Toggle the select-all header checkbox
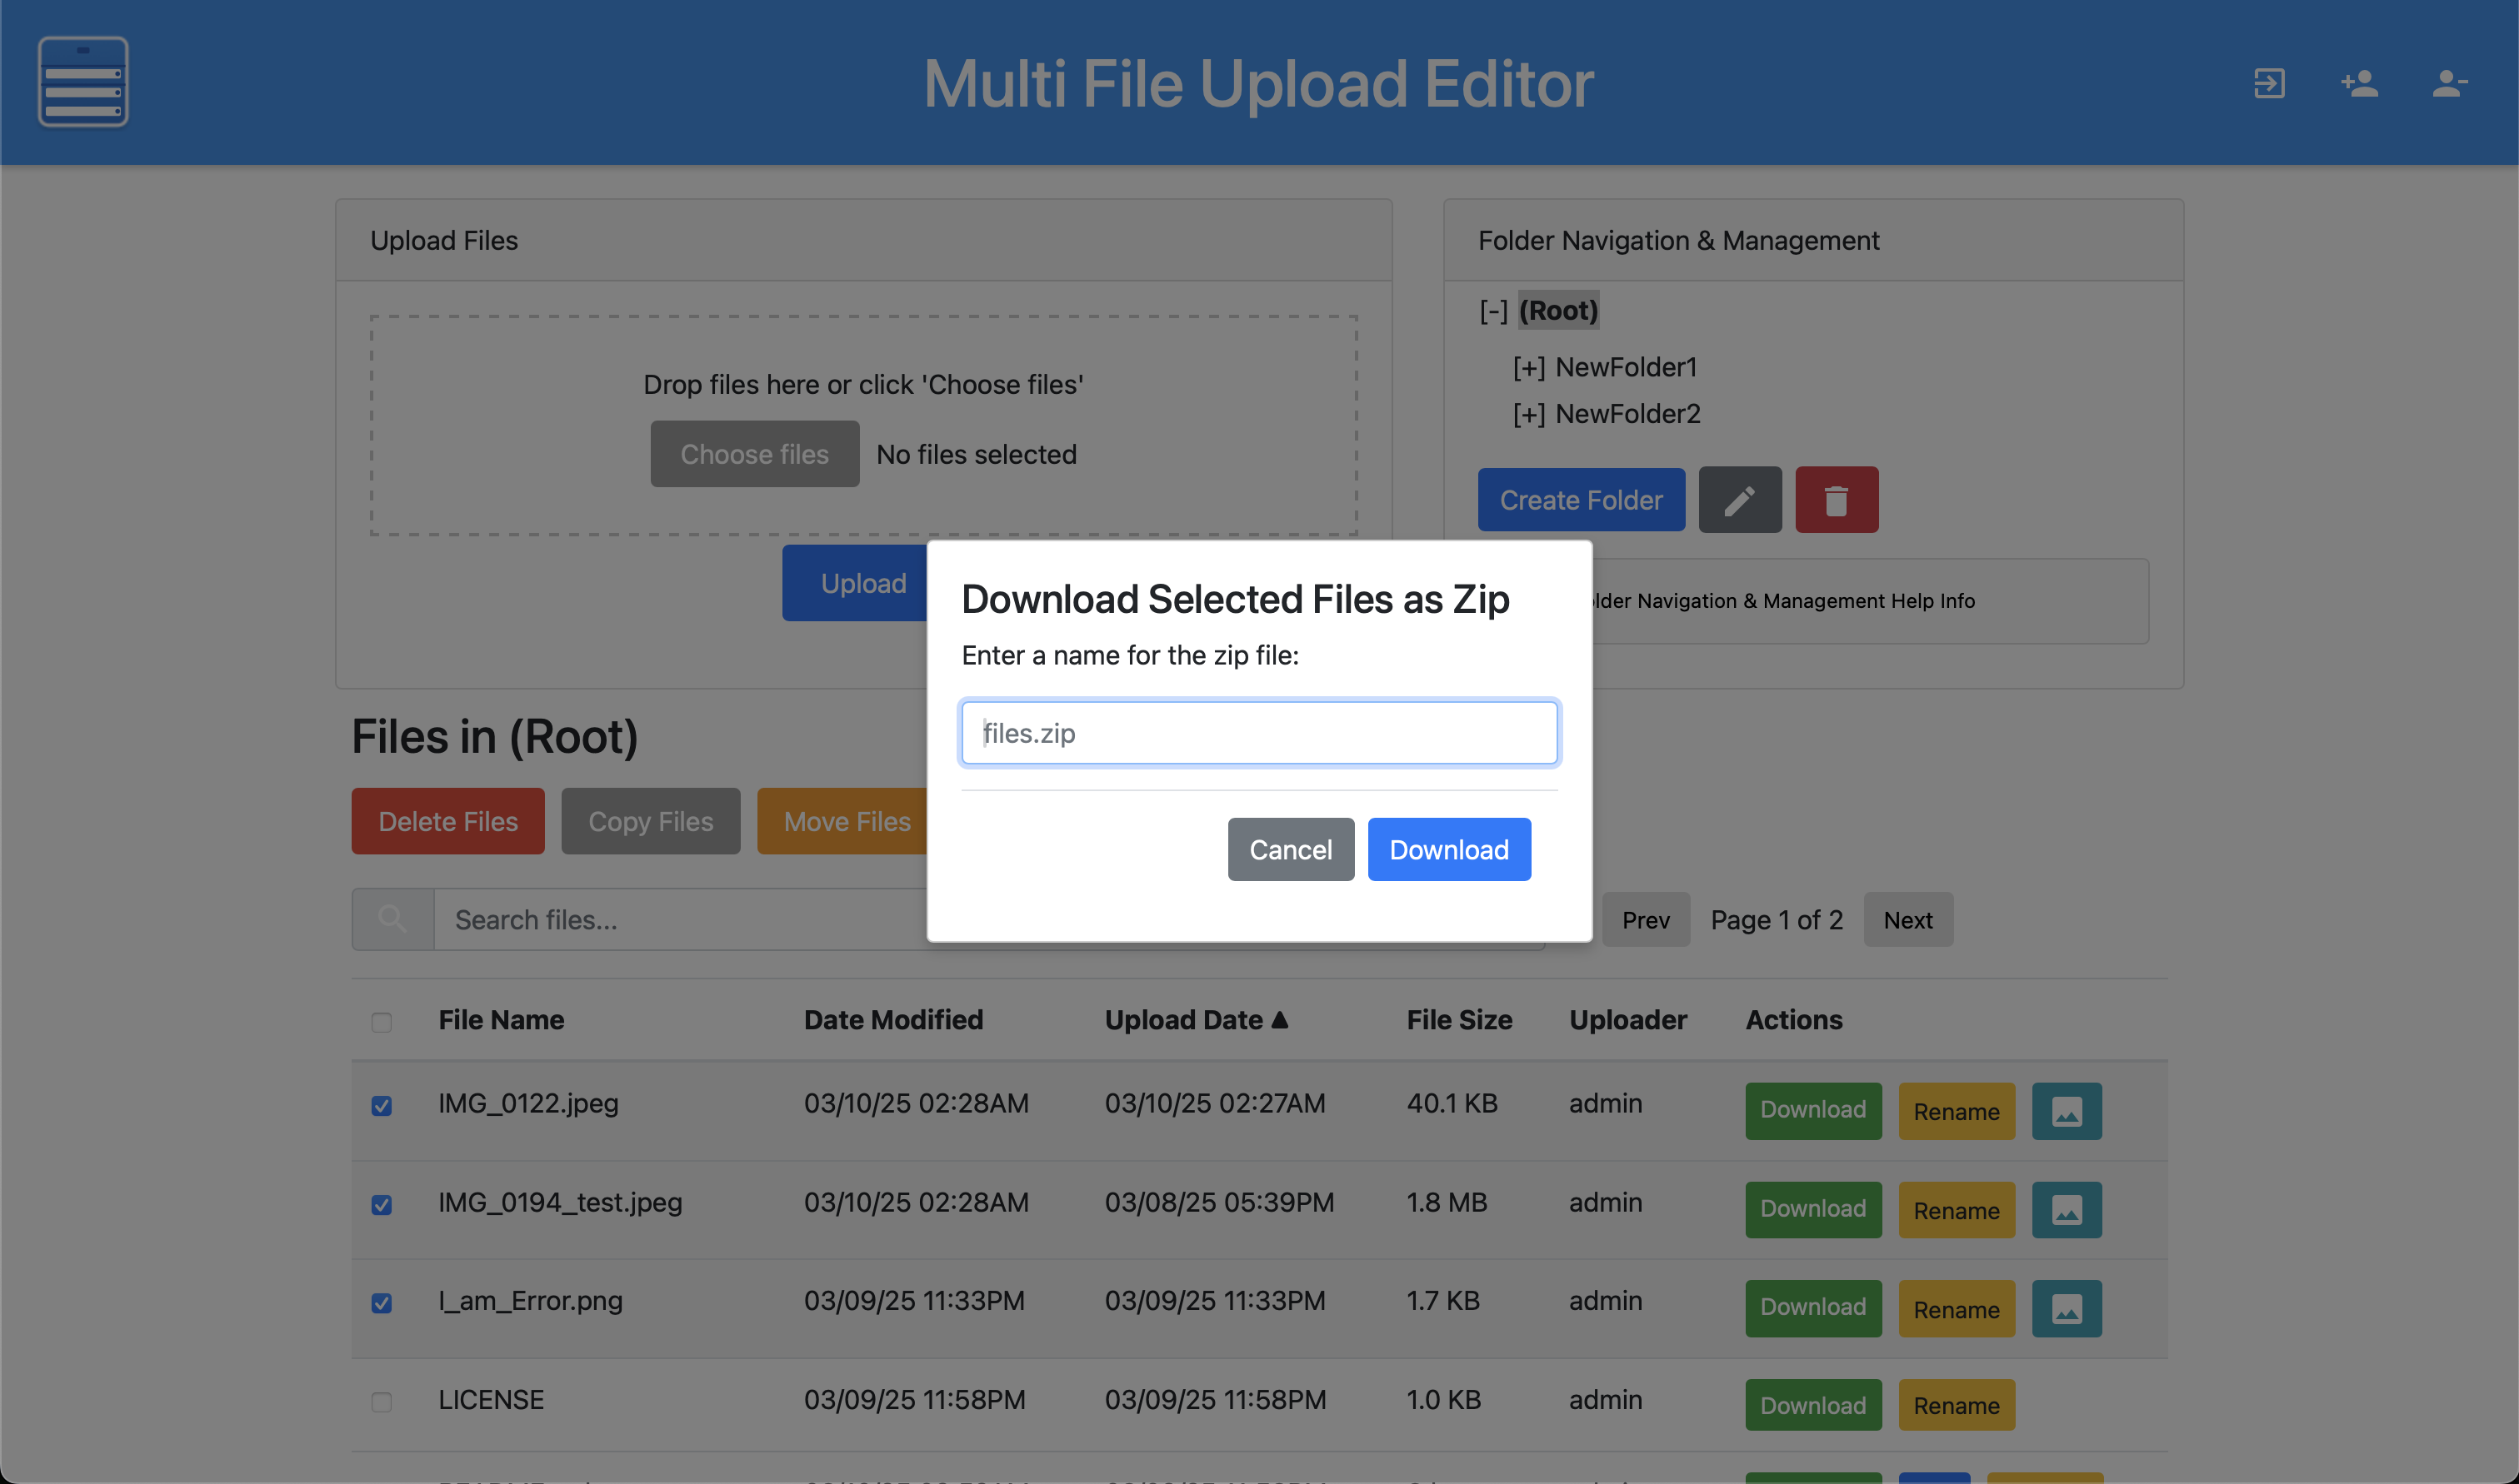The image size is (2519, 1484). click(381, 1022)
